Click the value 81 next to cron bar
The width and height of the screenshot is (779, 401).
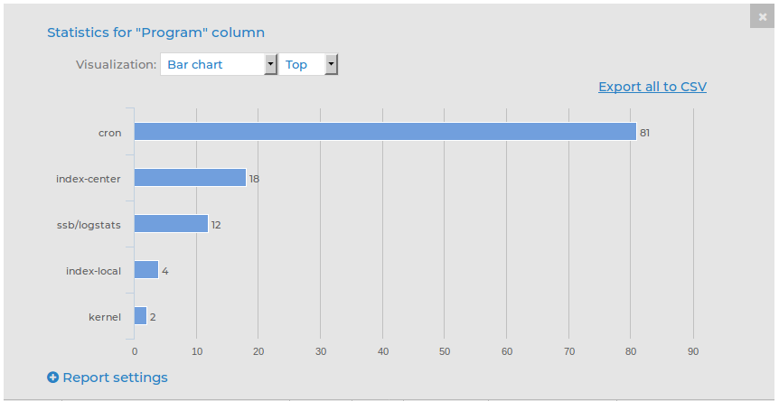pos(644,133)
